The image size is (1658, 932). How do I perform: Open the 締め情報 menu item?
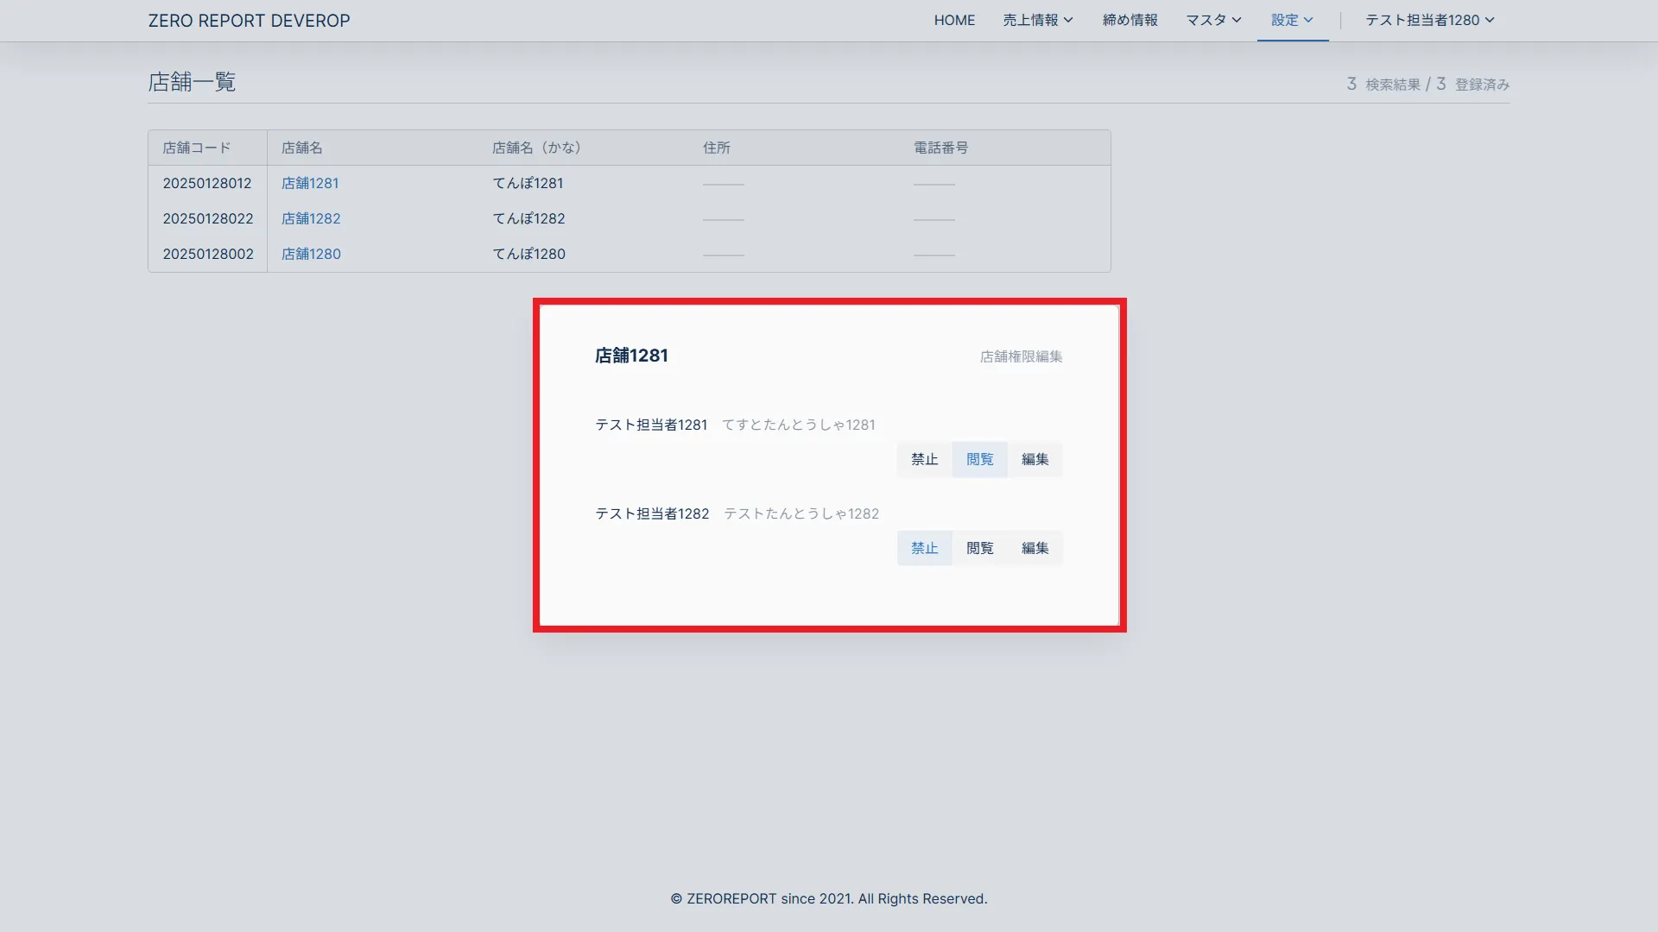pyautogui.click(x=1130, y=20)
